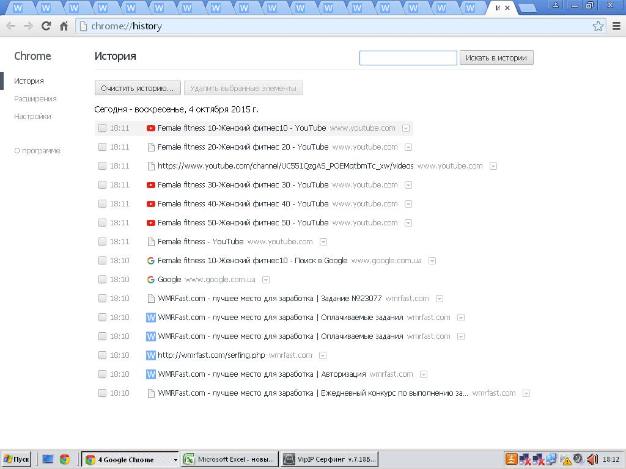Reload the history page

[x=46, y=26]
